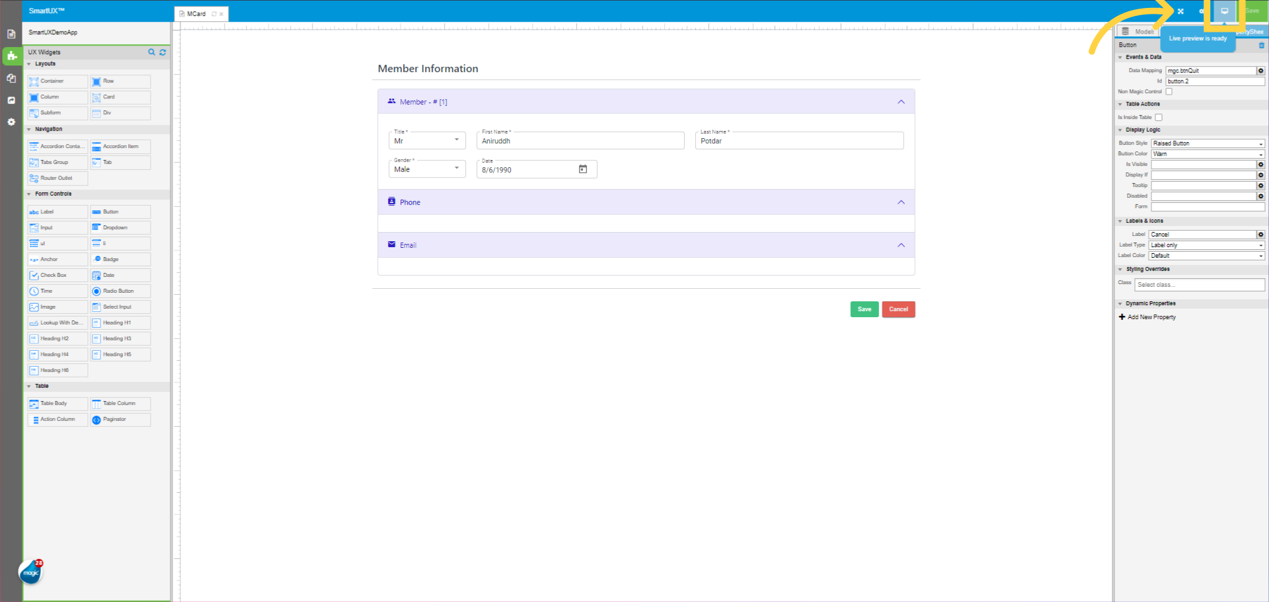Choose the Action Column widget

coord(58,420)
